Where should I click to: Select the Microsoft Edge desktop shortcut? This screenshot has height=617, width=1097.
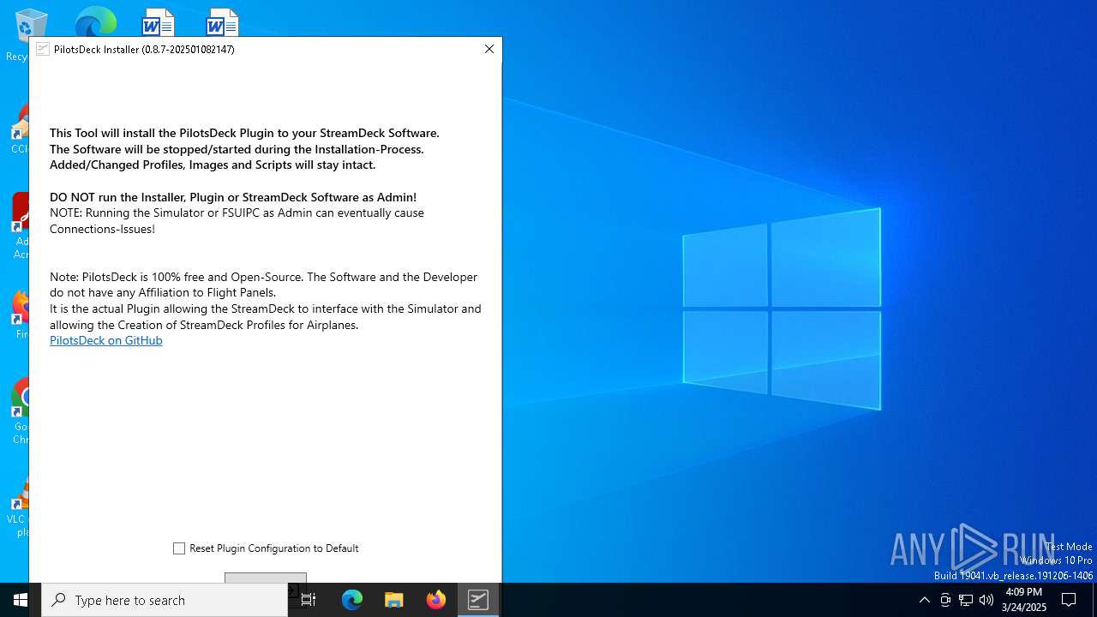click(x=95, y=21)
